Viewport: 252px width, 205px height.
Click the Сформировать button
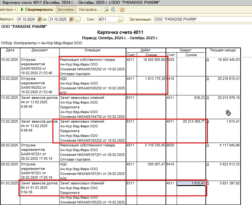(x=37, y=10)
